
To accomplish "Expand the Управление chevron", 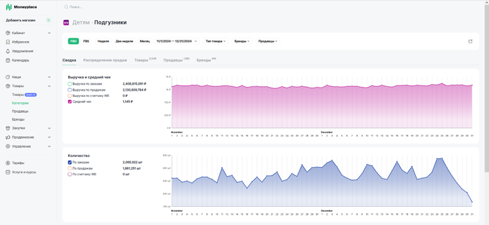I will [49, 147].
